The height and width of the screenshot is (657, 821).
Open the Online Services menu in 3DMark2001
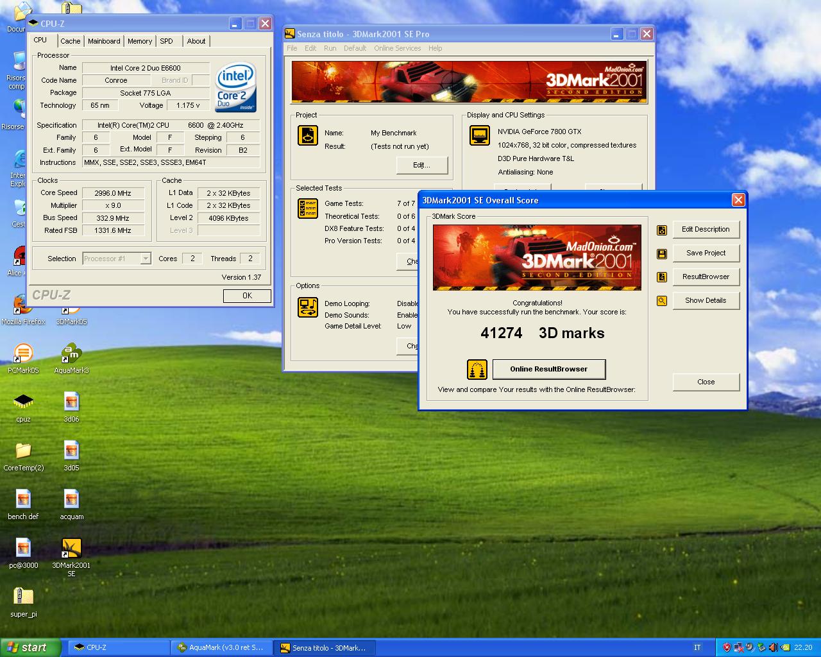[398, 48]
